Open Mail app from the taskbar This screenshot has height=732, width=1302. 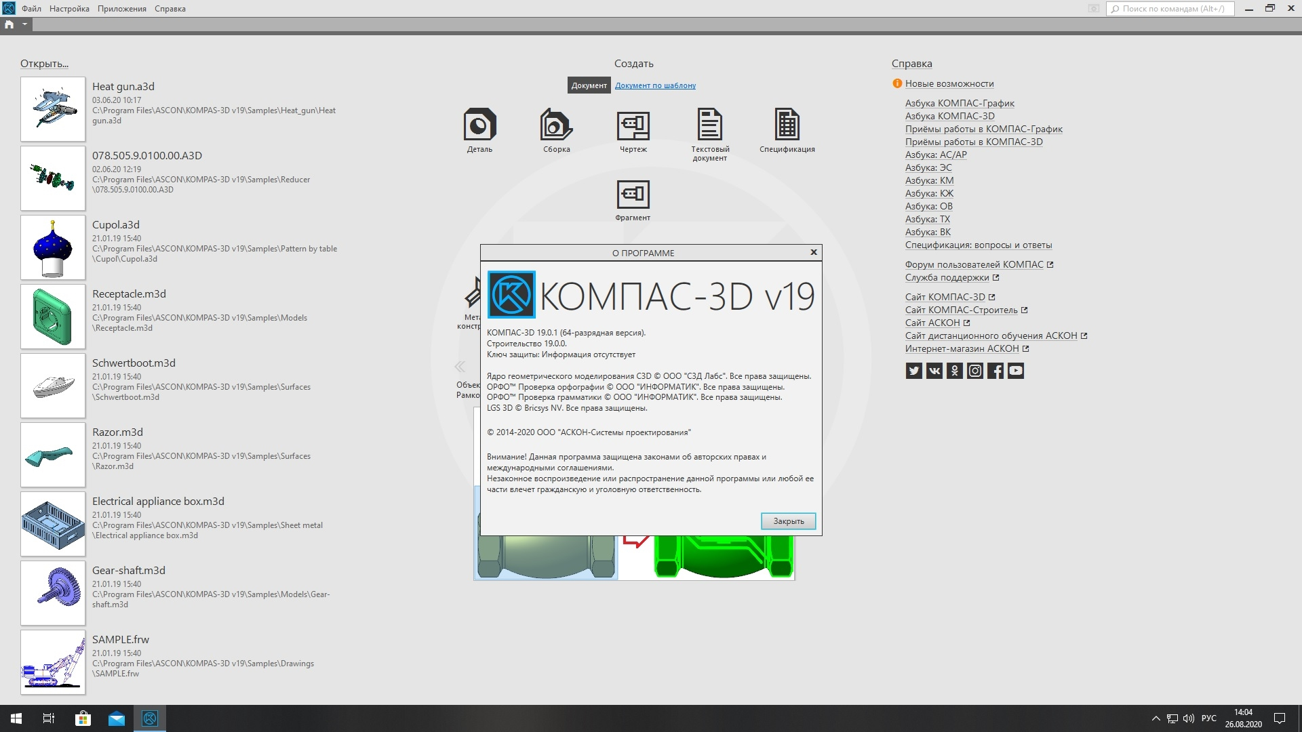pos(117,718)
